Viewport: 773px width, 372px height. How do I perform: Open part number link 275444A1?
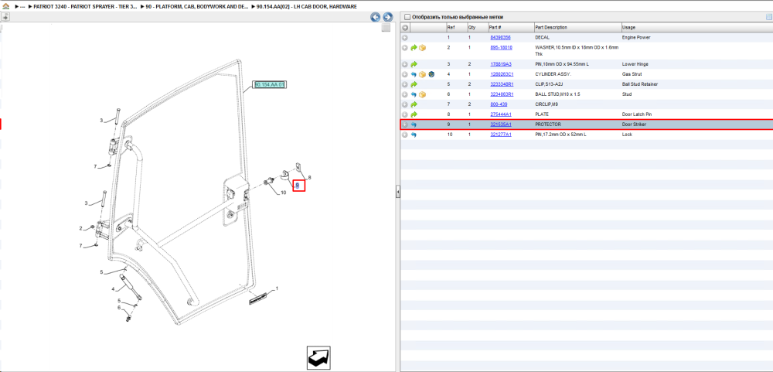pyautogui.click(x=501, y=114)
